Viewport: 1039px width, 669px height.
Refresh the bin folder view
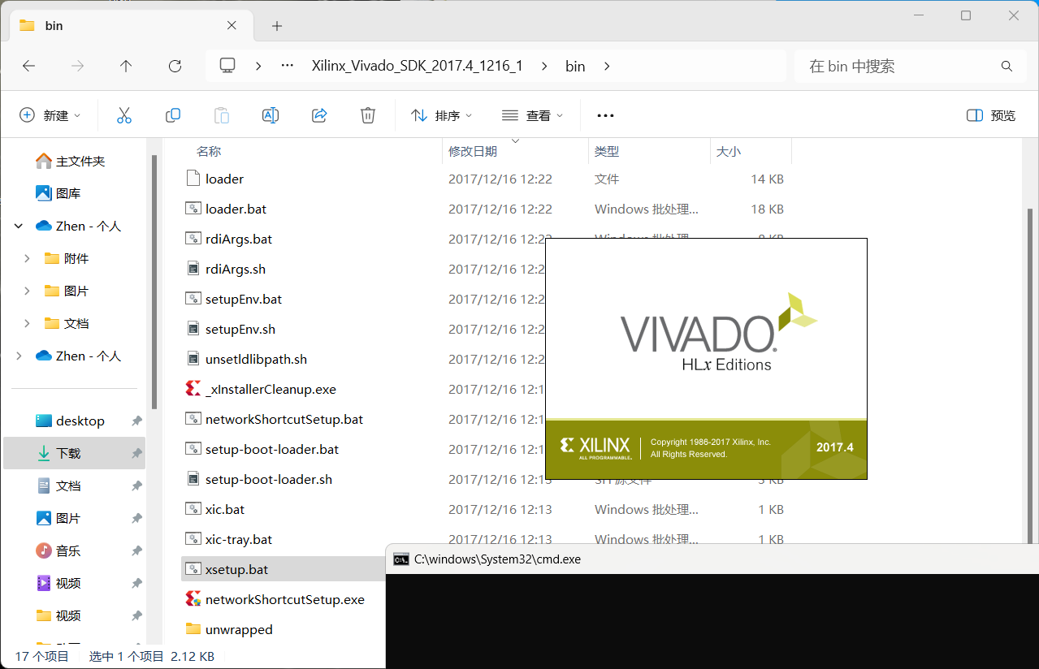point(175,66)
